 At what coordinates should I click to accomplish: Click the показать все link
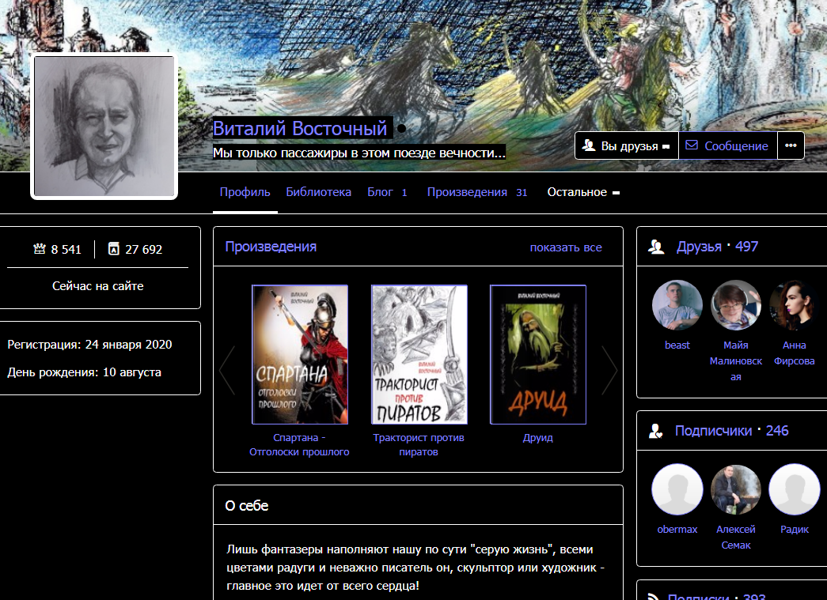[x=566, y=247]
